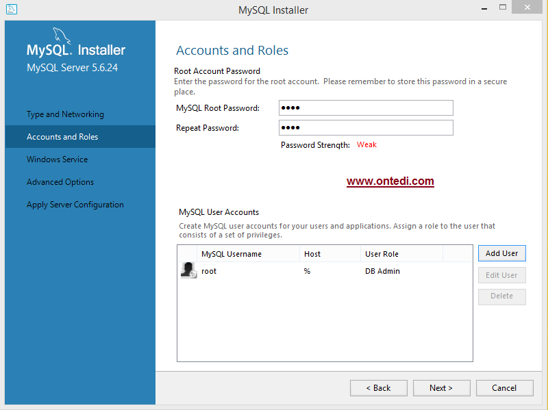The height and width of the screenshot is (410, 548).
Task: Click the root user avatar icon
Action: 189,270
